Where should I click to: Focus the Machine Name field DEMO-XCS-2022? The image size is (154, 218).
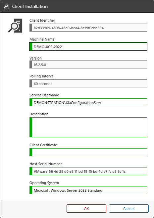pyautogui.click(x=88, y=47)
